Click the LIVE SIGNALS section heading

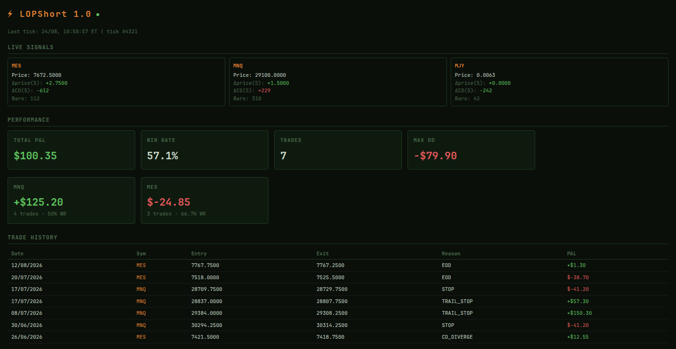(x=31, y=47)
